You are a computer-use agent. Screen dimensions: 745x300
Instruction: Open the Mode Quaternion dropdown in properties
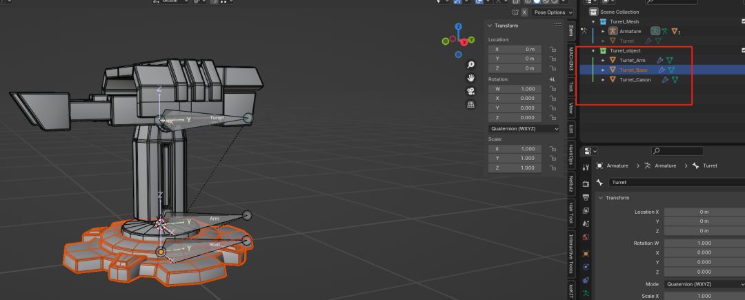pos(704,284)
